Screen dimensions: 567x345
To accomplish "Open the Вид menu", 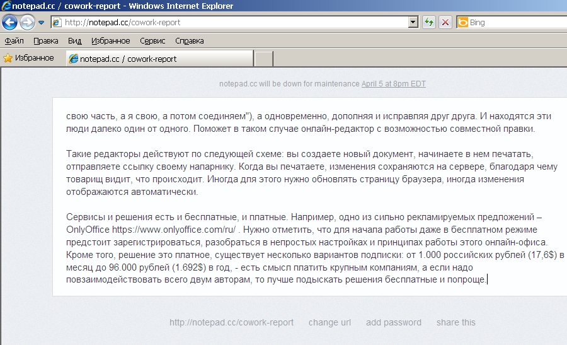I will (74, 41).
